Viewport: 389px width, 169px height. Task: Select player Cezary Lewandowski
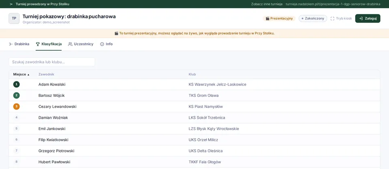point(57,107)
